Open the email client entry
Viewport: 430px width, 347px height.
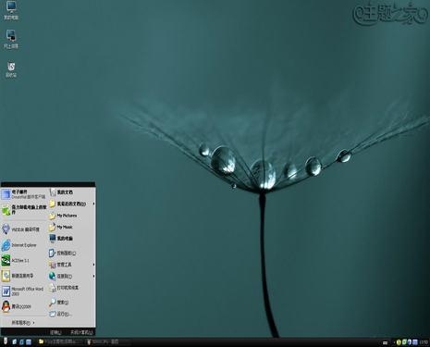click(23, 194)
